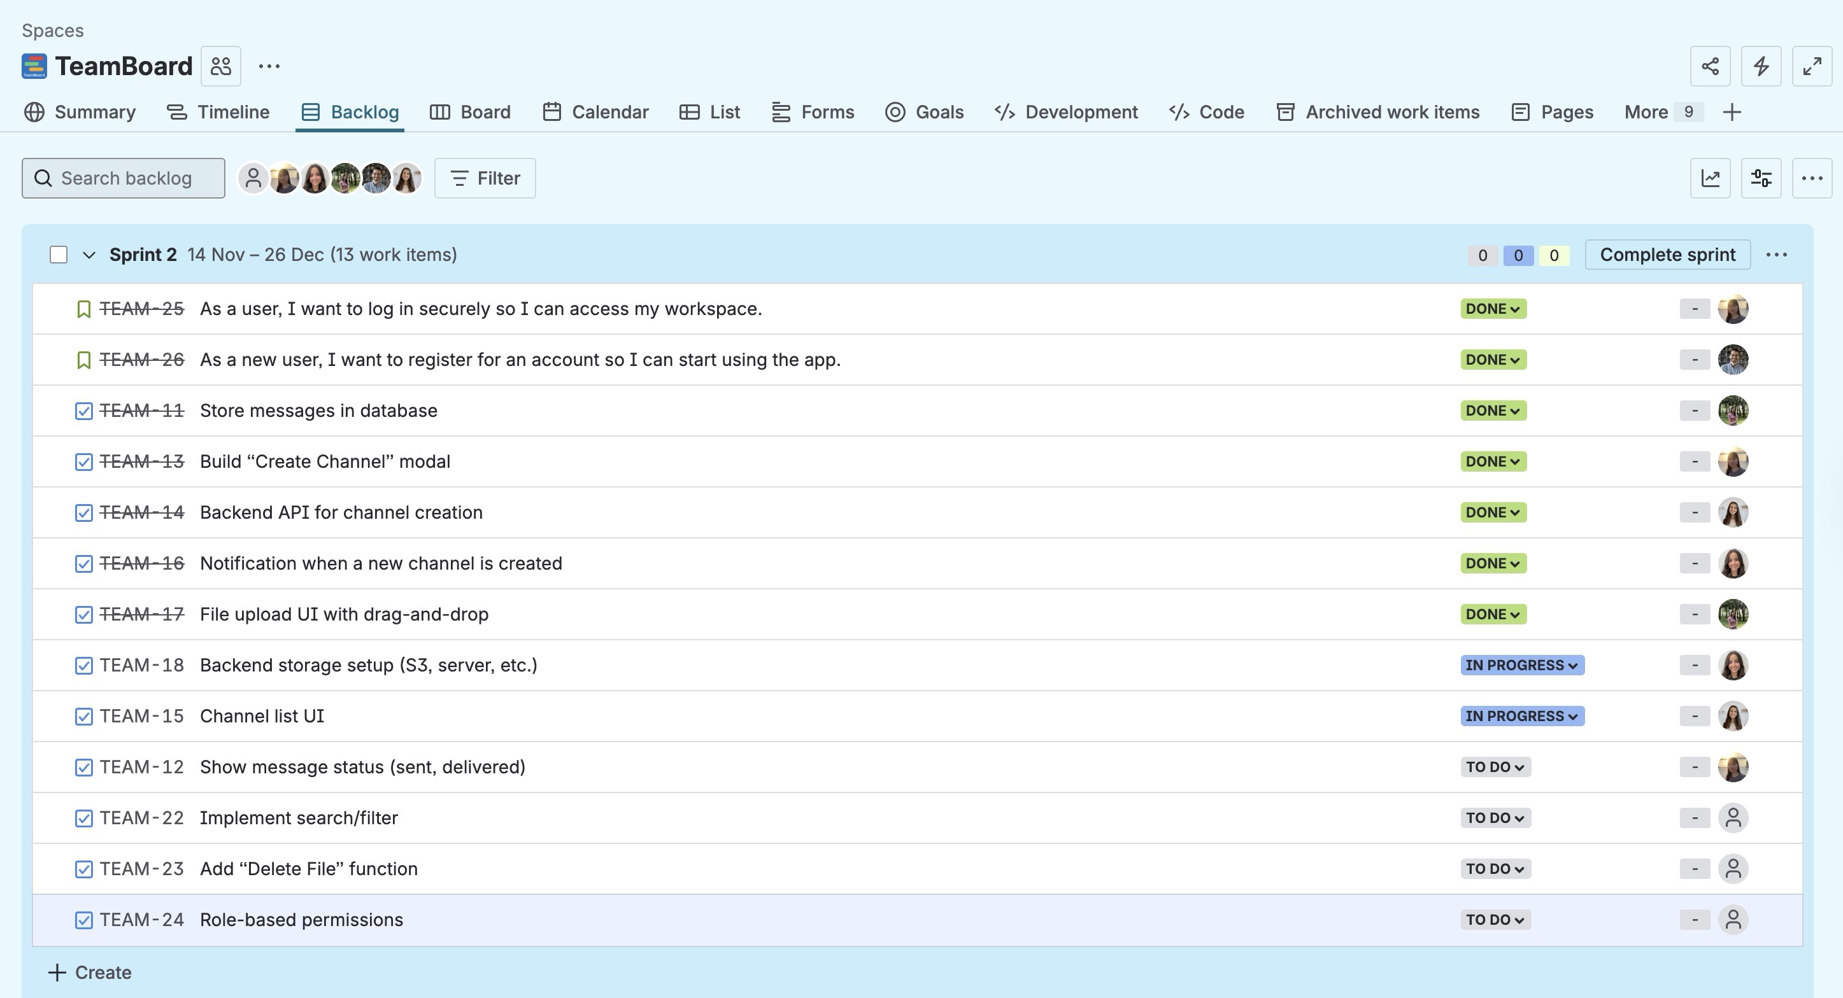1843x998 pixels.
Task: Click the share icon in the top right
Action: coord(1711,66)
